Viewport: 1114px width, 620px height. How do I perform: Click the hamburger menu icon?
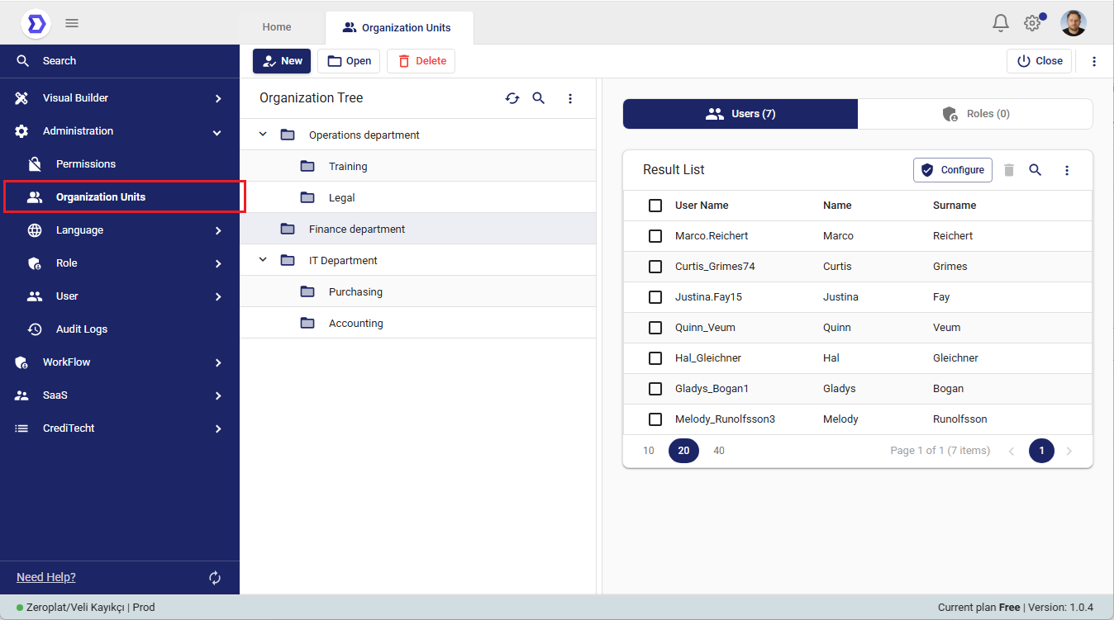pyautogui.click(x=72, y=23)
